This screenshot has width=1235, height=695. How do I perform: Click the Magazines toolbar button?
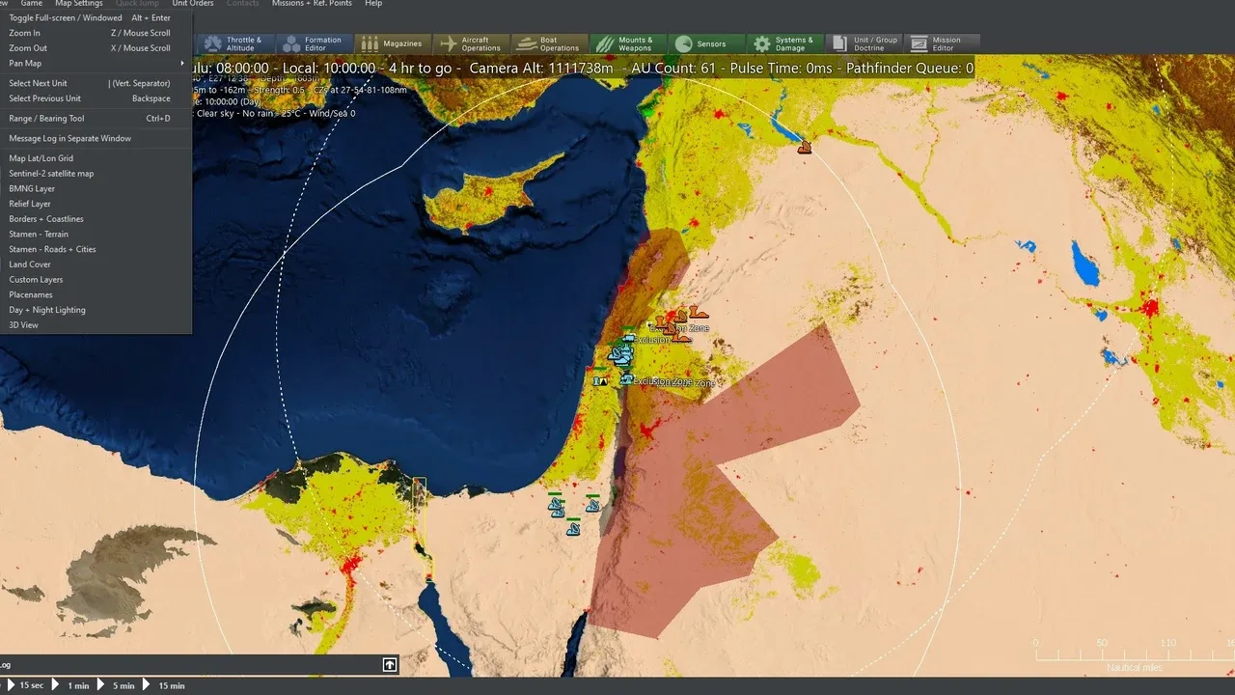point(392,44)
